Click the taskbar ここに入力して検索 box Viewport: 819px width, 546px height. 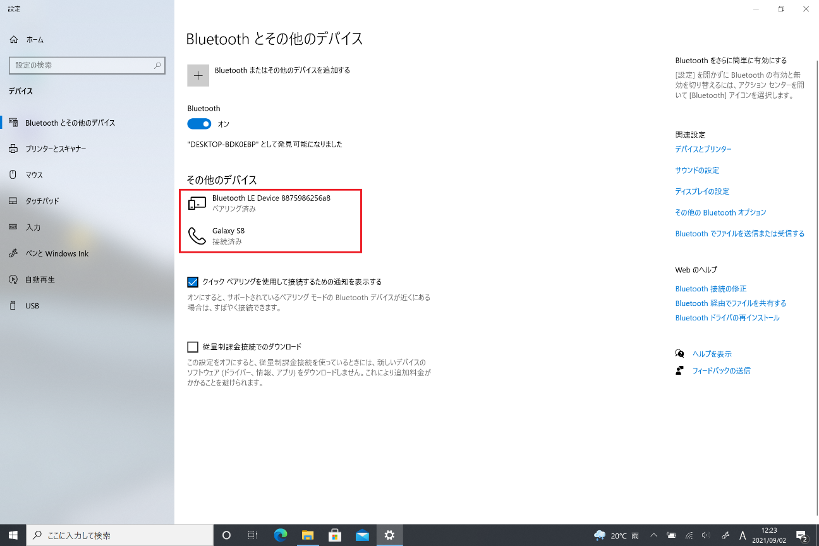[119, 535]
